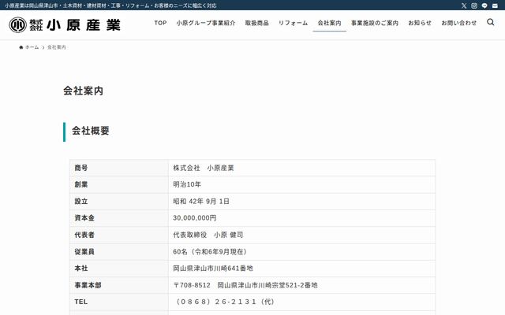The image size is (505, 315).
Task: Open 小原グループ事業紹介 menu
Action: tap(206, 23)
